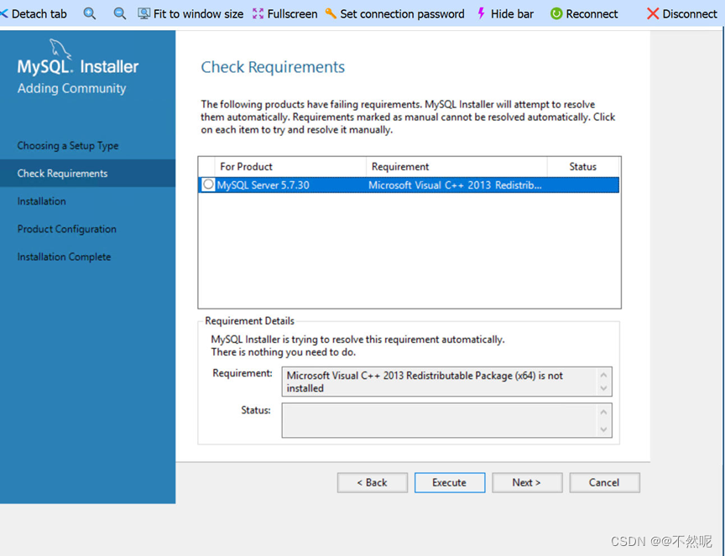This screenshot has height=556, width=725.
Task: Click the Check Requirements page heading
Action: coord(273,67)
